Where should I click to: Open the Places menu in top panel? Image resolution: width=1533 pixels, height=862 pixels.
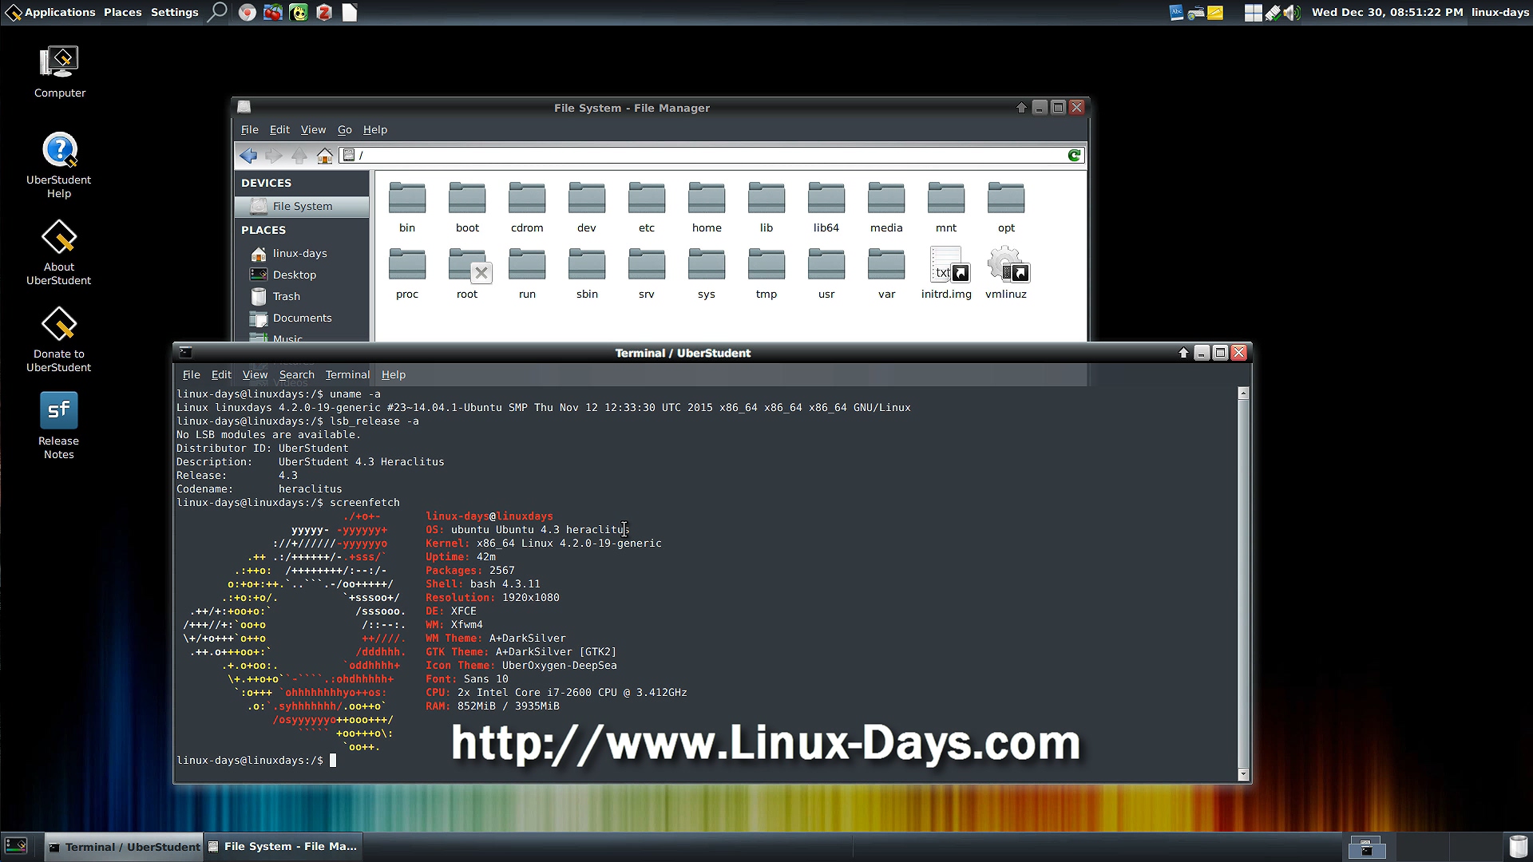coord(122,12)
